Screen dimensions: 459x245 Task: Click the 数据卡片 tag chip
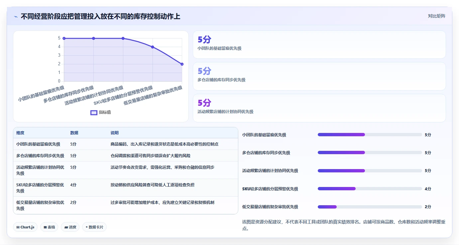pos(94,227)
